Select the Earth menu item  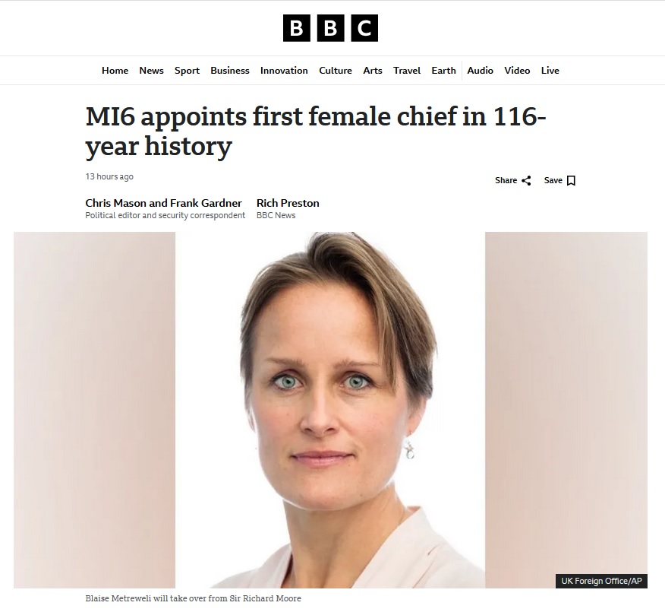point(443,71)
